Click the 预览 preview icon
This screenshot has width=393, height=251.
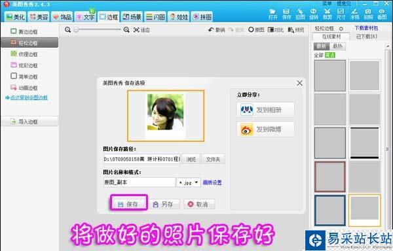click(x=296, y=30)
